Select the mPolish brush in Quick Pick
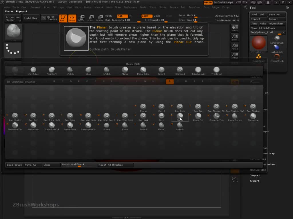 click(106, 71)
